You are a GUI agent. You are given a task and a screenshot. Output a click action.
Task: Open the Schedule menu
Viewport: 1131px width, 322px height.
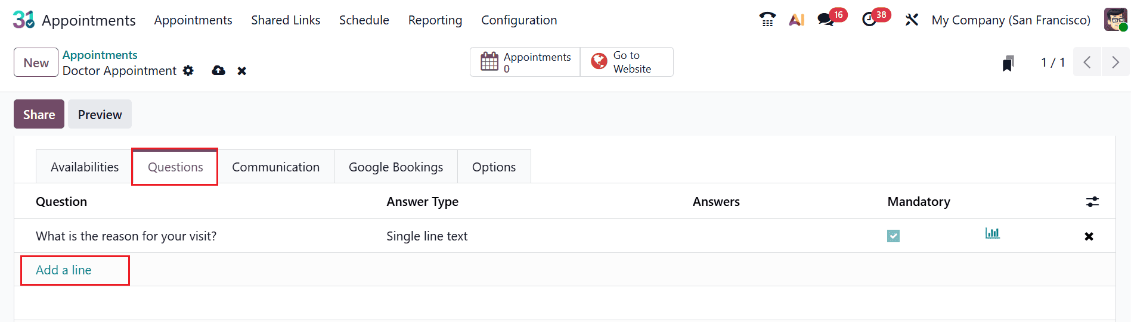(364, 20)
